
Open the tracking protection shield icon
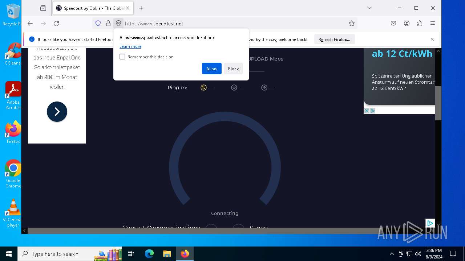(98, 23)
